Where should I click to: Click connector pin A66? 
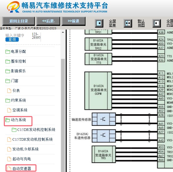(161, 160)
